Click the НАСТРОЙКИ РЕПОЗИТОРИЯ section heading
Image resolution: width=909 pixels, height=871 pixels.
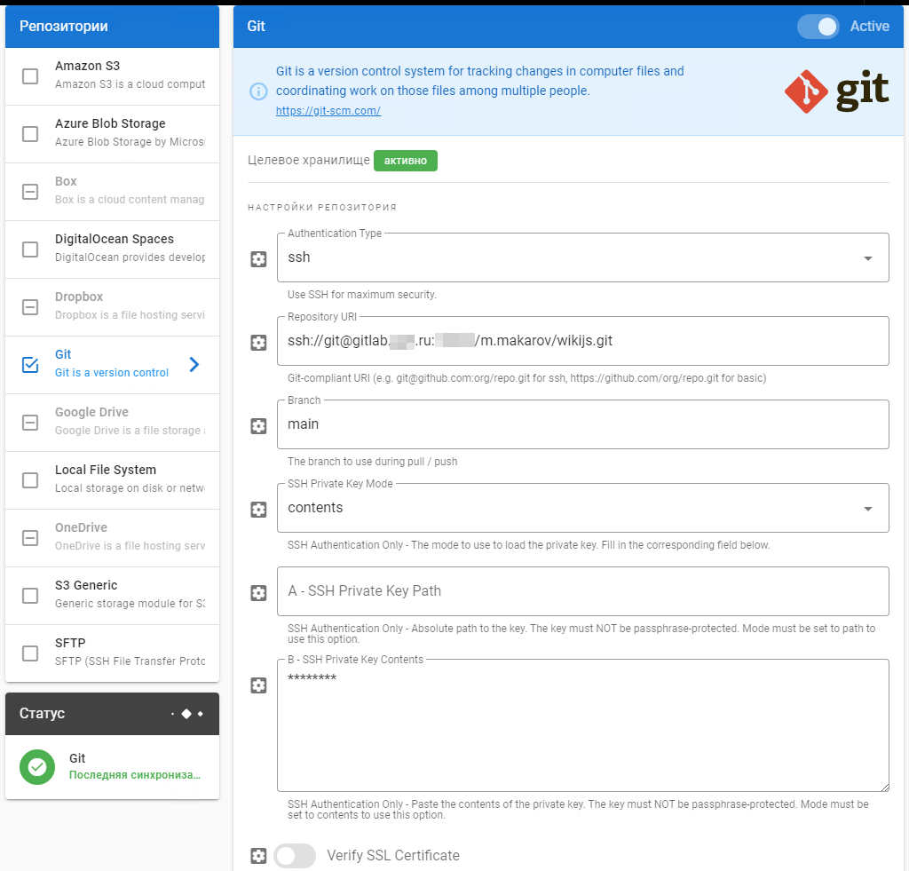click(x=322, y=207)
